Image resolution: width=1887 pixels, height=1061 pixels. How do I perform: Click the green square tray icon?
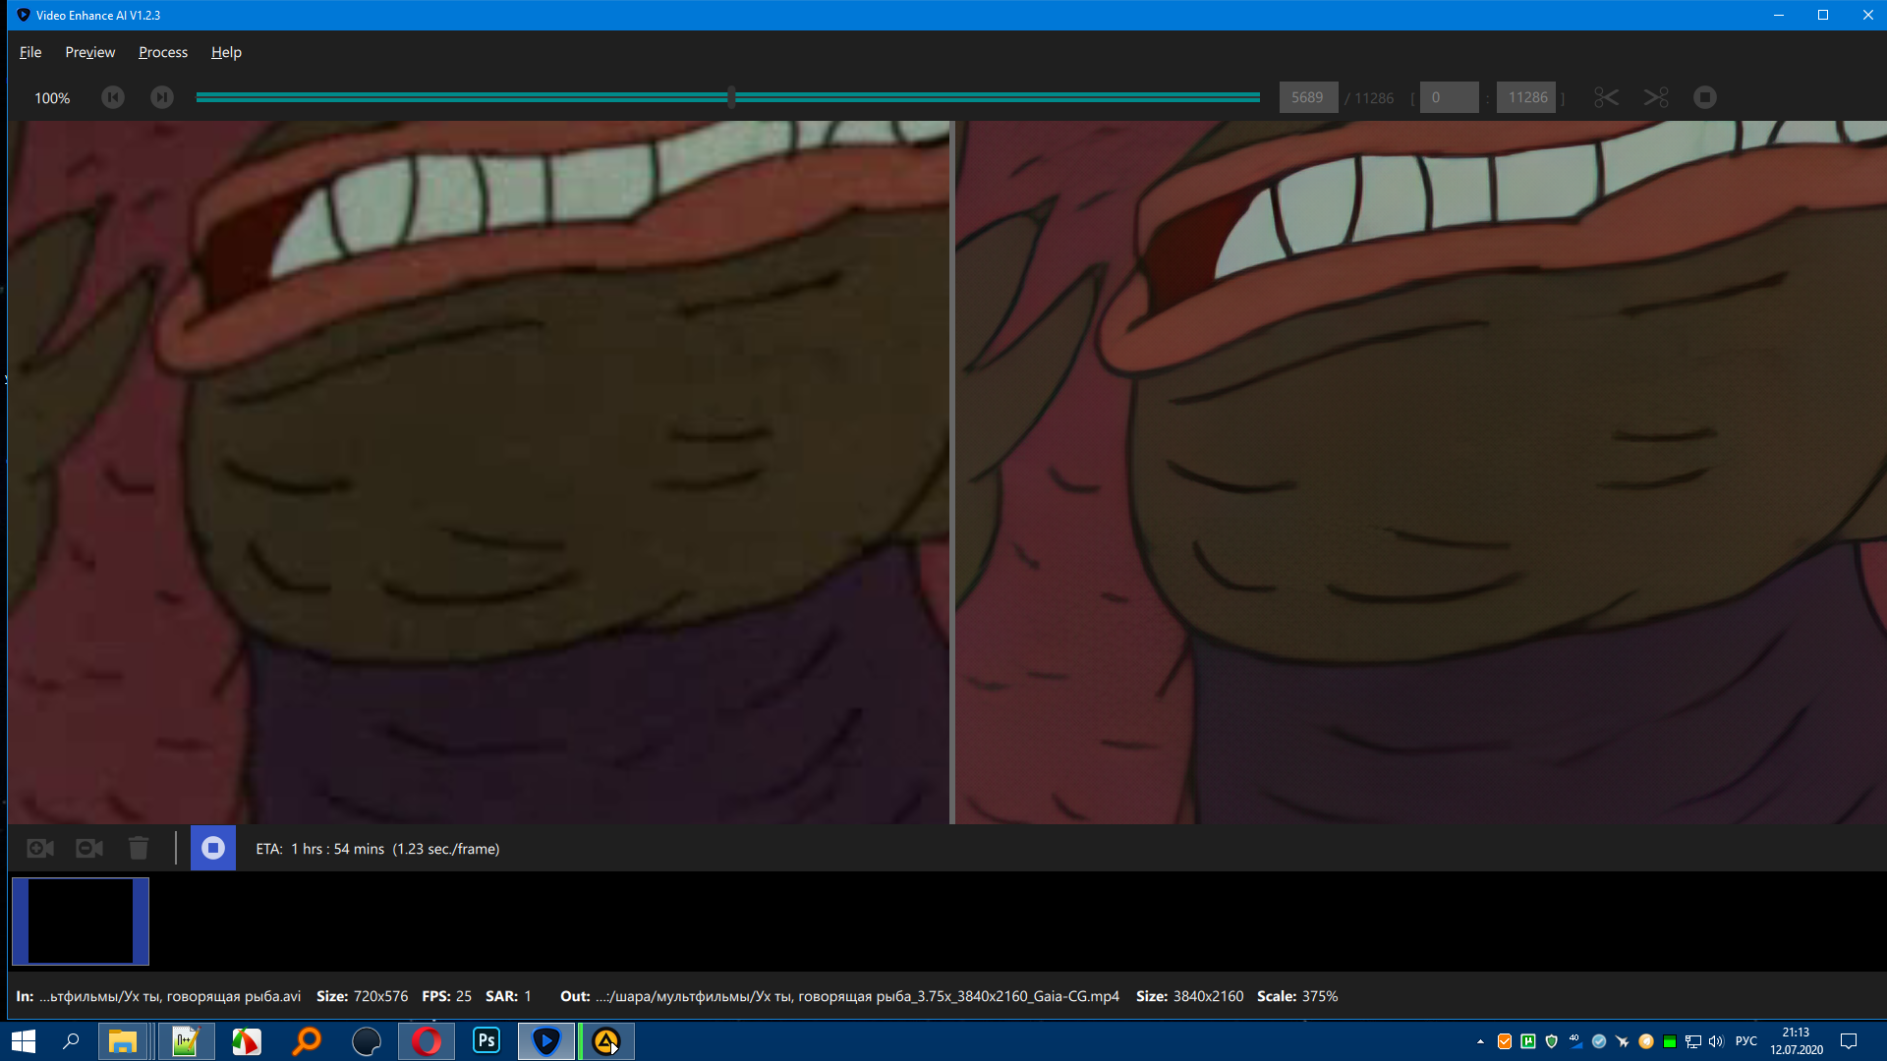(x=1670, y=1041)
